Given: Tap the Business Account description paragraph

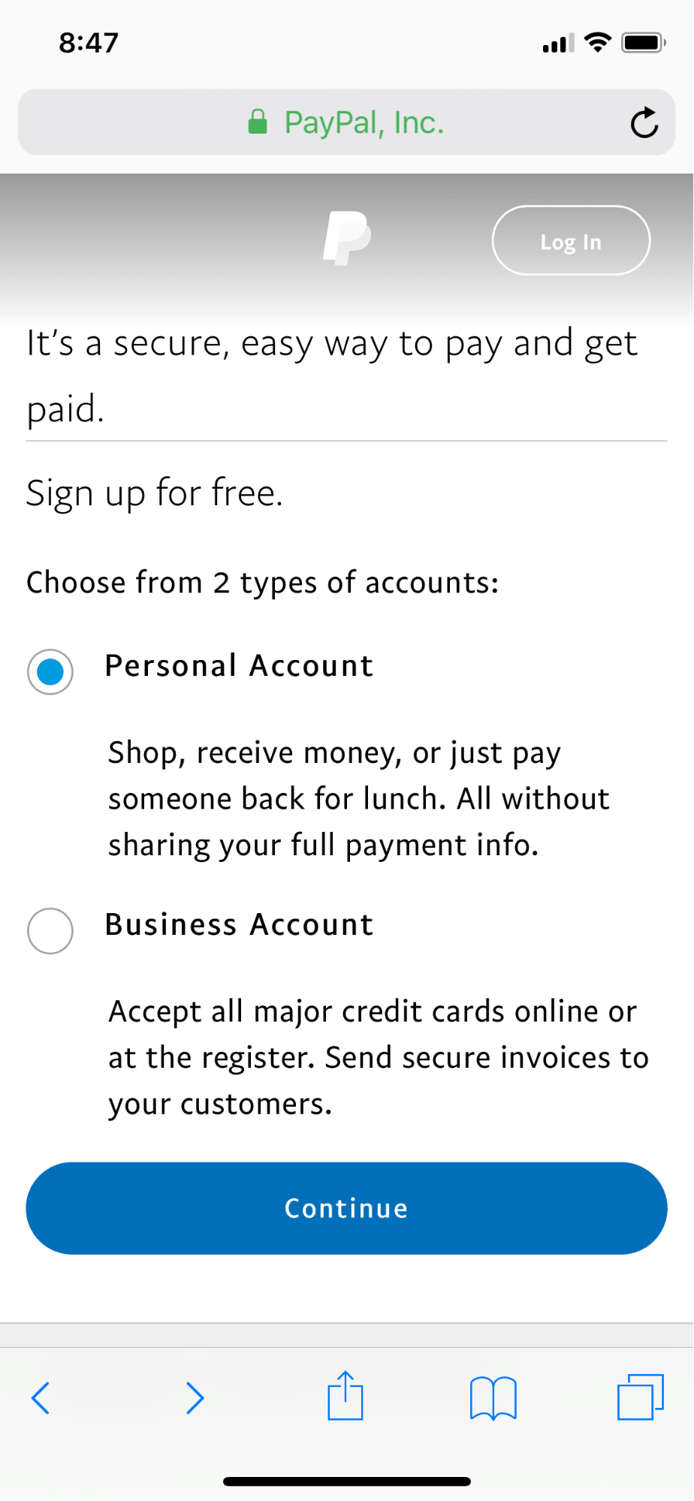Looking at the screenshot, I should tap(376, 1057).
